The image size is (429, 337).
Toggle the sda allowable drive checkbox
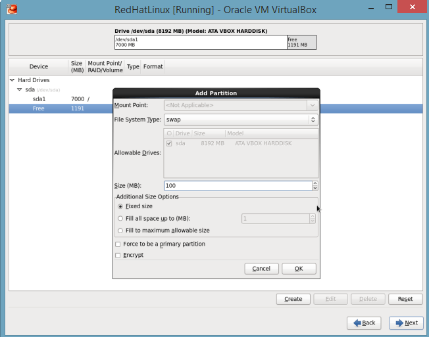click(x=169, y=143)
